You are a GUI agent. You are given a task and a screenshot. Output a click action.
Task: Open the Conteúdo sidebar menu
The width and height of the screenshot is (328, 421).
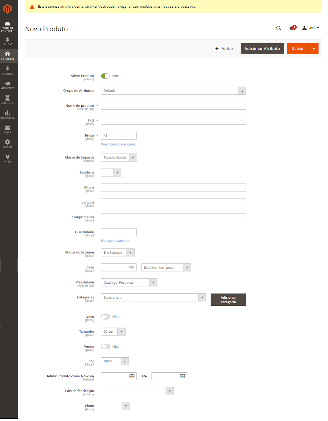click(x=7, y=100)
